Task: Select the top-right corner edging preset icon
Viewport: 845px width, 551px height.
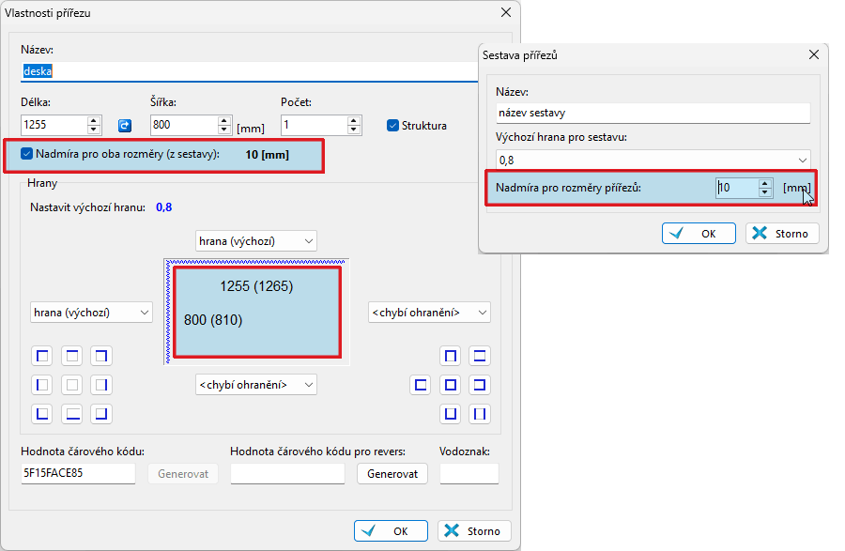Action: point(101,356)
